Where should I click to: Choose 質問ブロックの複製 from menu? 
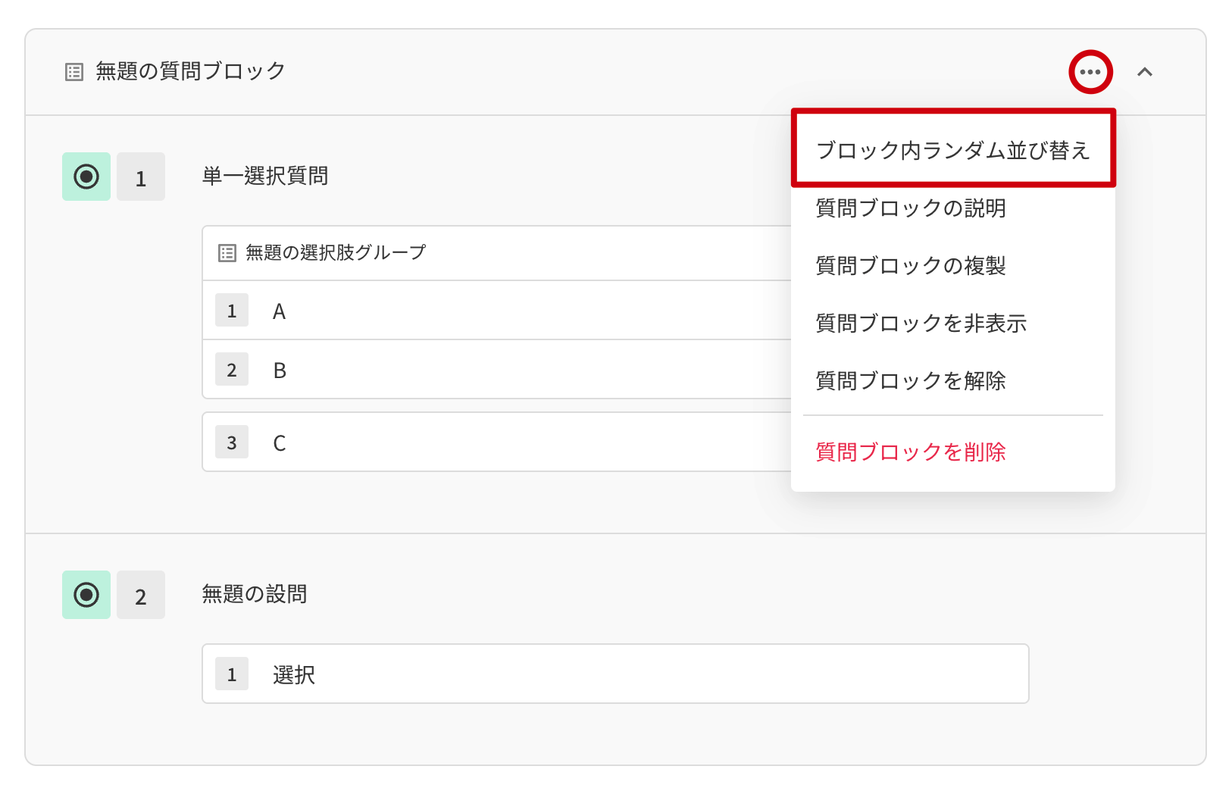click(953, 265)
